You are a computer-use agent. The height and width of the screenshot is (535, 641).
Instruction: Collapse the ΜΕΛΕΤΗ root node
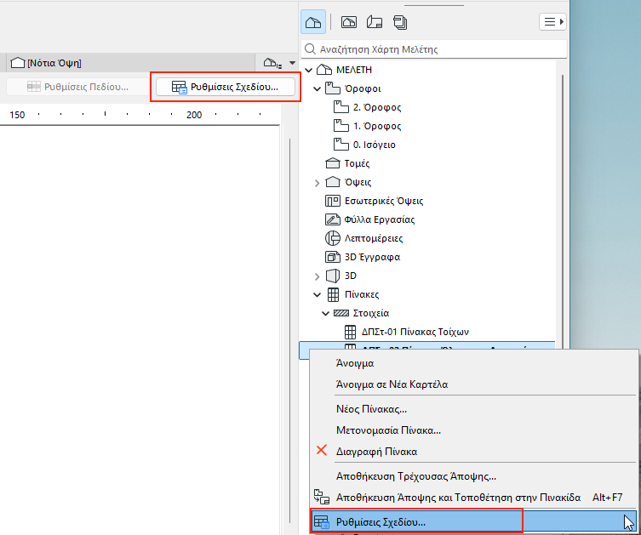[x=309, y=71]
